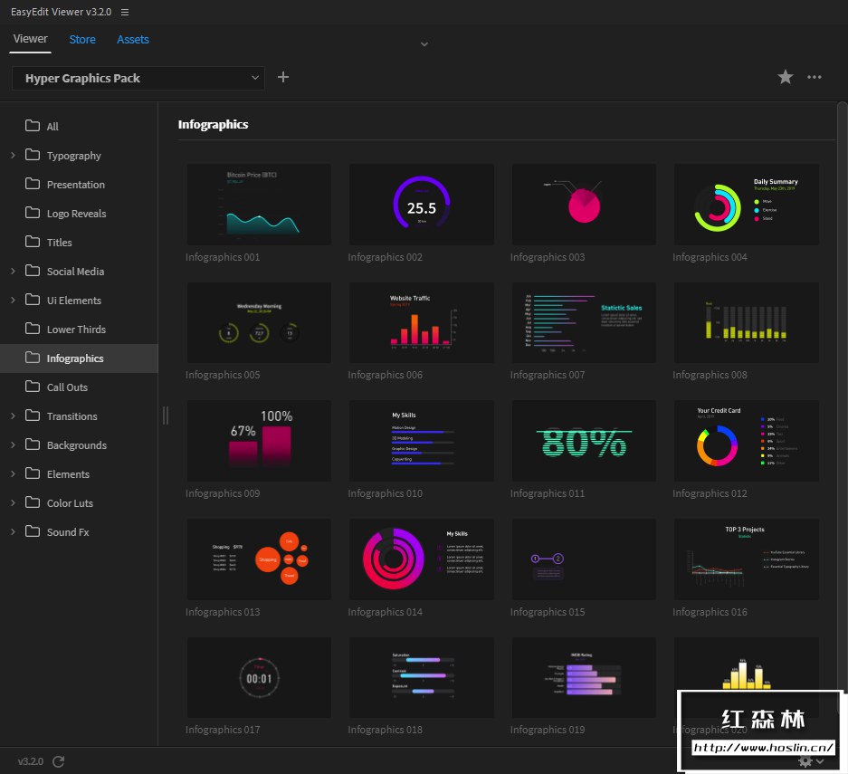Viewport: 848px width, 774px height.
Task: Click the refresh icon next to v3.2.0
Action: pyautogui.click(x=59, y=761)
